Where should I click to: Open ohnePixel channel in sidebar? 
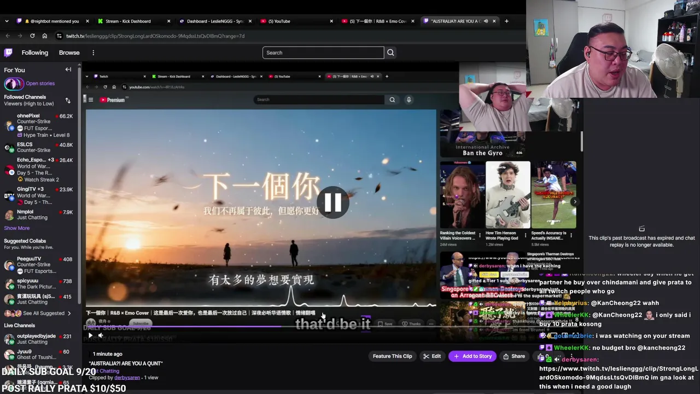(x=39, y=125)
